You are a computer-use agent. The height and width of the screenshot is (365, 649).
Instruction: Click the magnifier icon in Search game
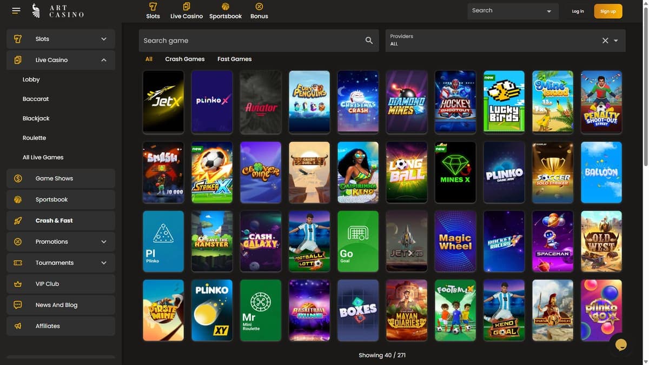pos(369,41)
